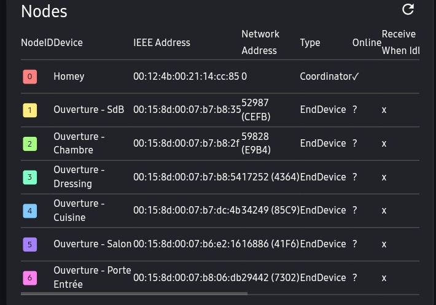
Task: Click the teal node 3 badge
Action: click(29, 177)
